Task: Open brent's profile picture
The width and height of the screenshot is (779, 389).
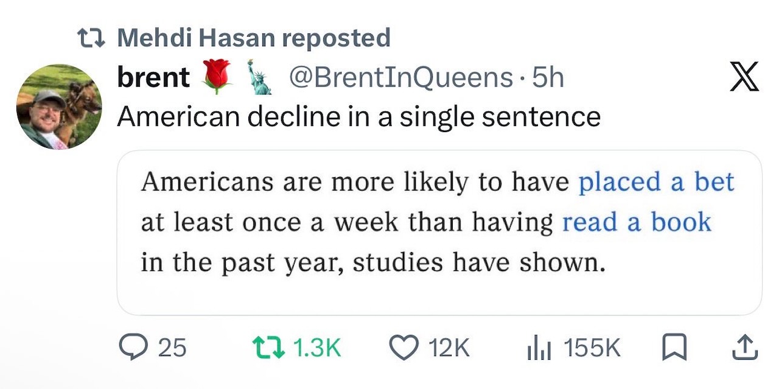Action: (58, 106)
